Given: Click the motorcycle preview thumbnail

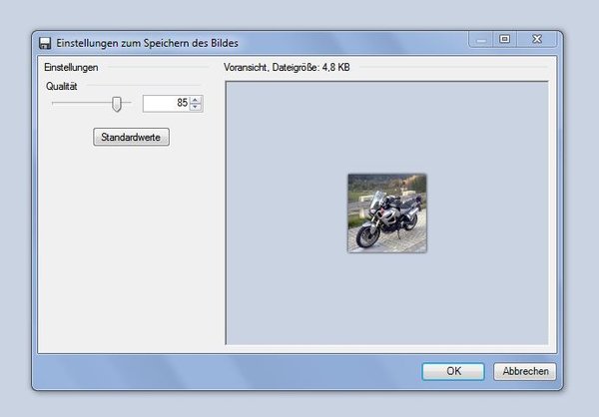Looking at the screenshot, I should (387, 212).
